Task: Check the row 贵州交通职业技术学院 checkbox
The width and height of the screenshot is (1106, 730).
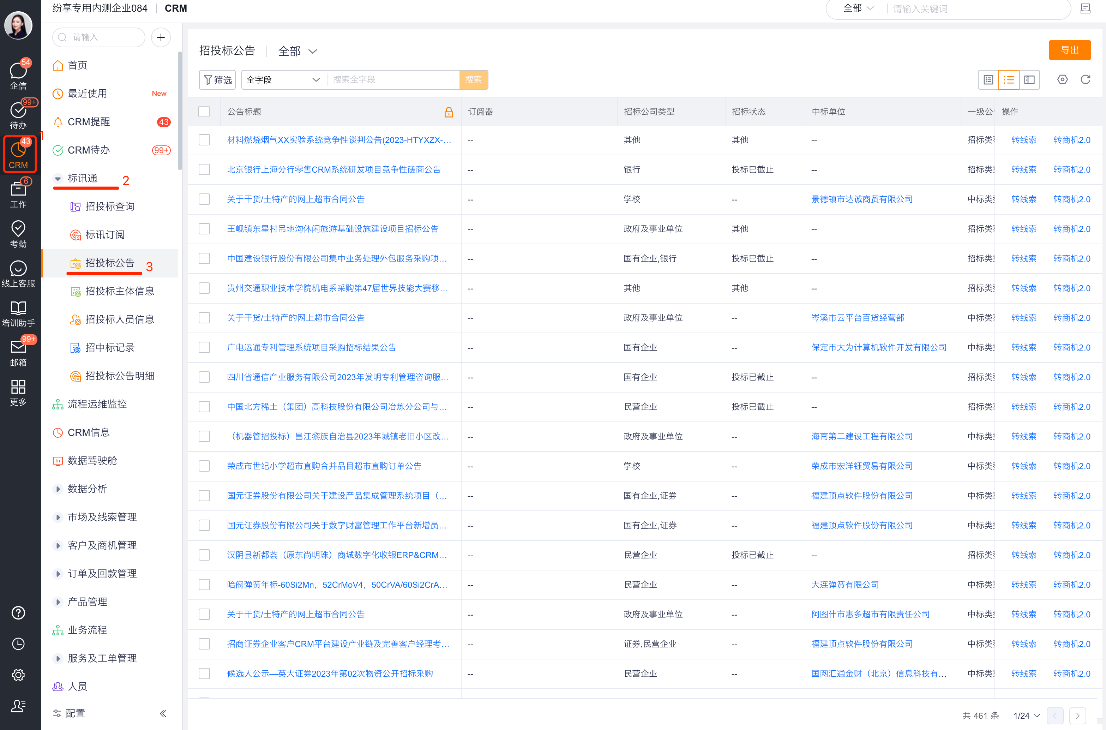Action: pyautogui.click(x=204, y=288)
